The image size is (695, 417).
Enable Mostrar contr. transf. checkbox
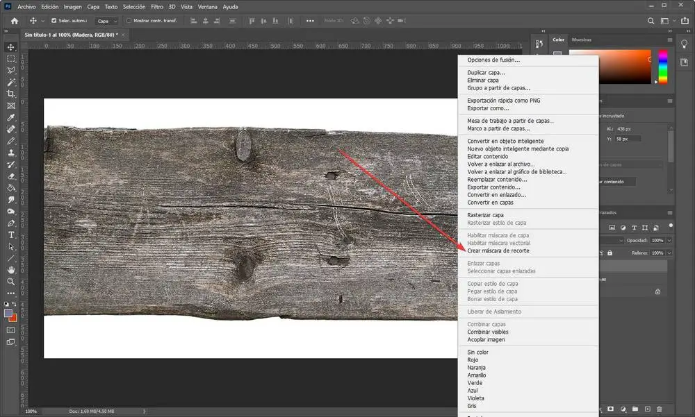coord(129,21)
